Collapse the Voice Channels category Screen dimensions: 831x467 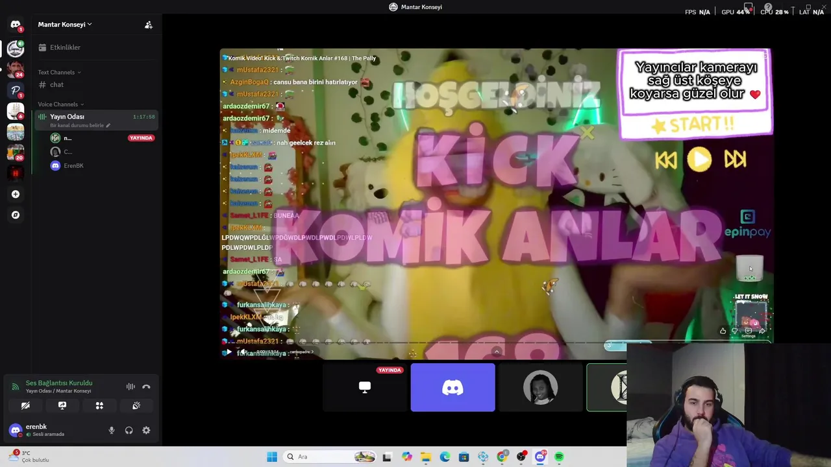[60, 104]
